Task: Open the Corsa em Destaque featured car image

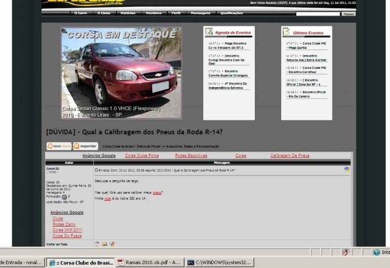Action: click(122, 73)
